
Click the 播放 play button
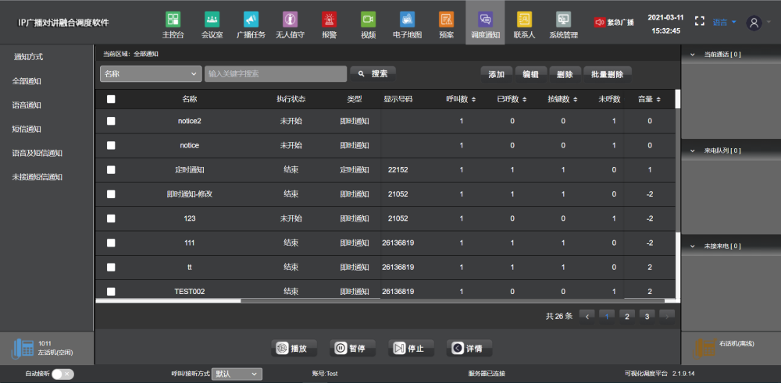[295, 348]
